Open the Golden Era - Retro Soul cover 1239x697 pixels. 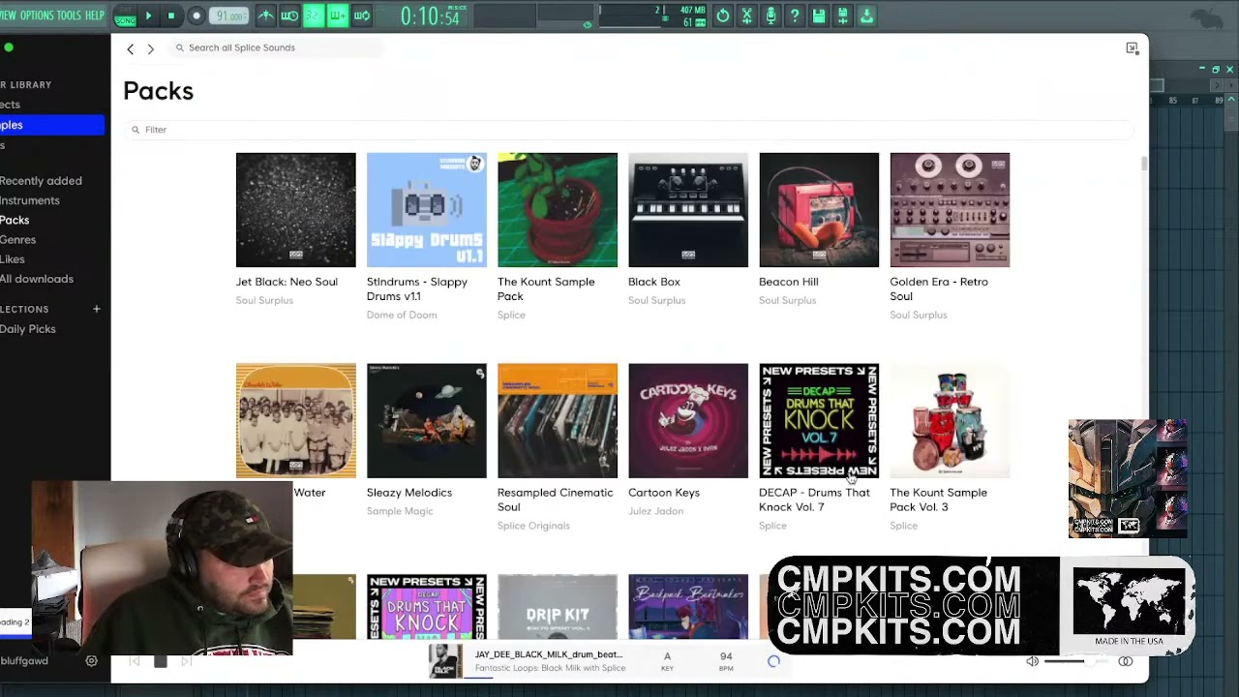click(x=950, y=210)
